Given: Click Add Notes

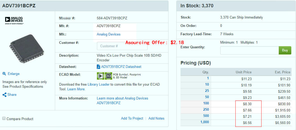Looking at the screenshot, I should click(x=156, y=119).
